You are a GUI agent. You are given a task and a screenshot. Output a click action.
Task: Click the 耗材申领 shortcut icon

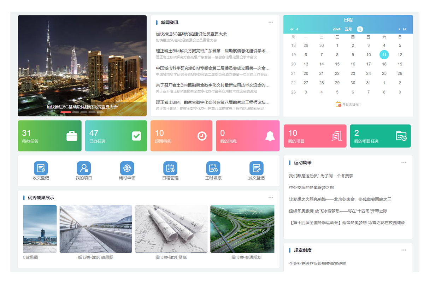(127, 168)
